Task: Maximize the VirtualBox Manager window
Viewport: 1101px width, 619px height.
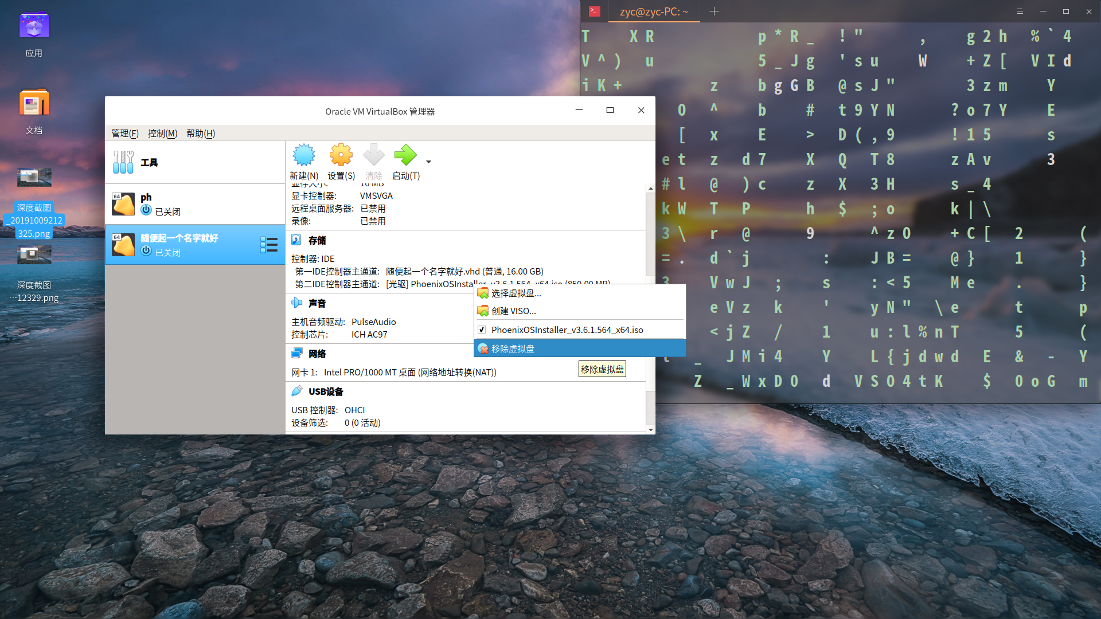Action: [x=610, y=110]
